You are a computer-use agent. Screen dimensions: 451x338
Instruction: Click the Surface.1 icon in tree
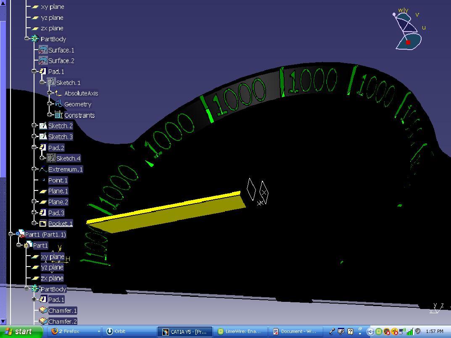click(43, 50)
